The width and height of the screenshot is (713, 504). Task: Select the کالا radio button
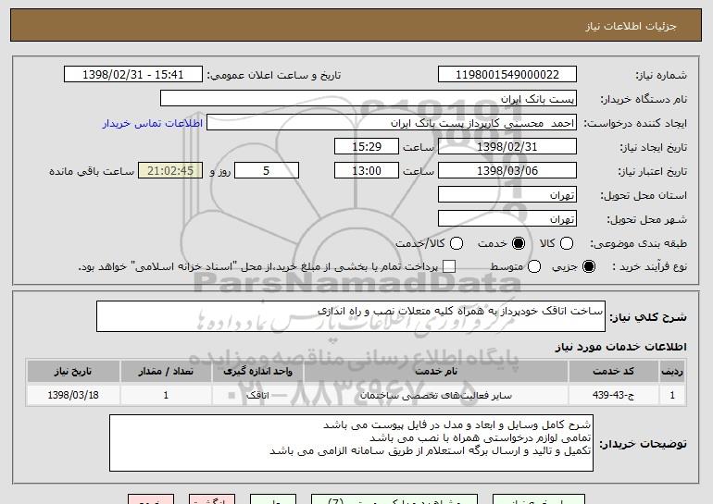tap(566, 243)
